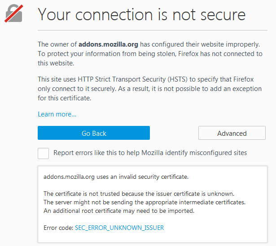Click the horizontal divider under the heading

[153, 30]
